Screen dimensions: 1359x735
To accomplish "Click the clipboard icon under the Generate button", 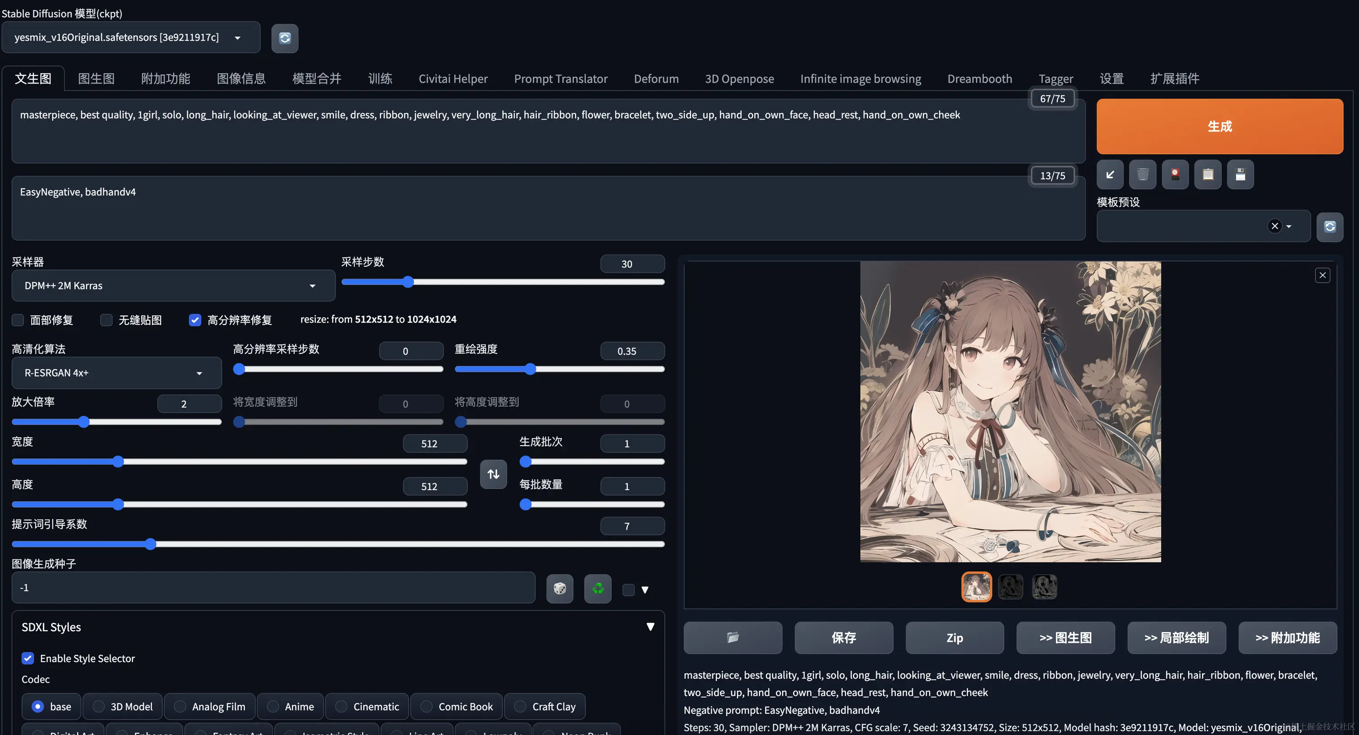I will tap(1208, 174).
